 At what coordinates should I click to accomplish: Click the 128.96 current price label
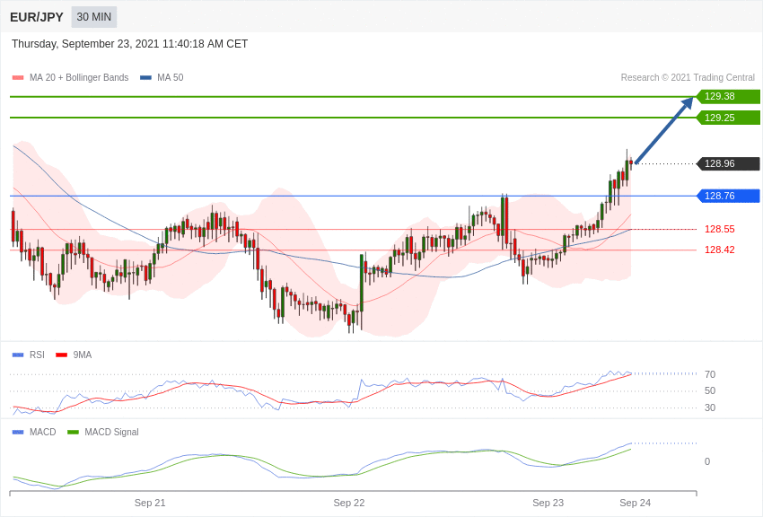728,163
